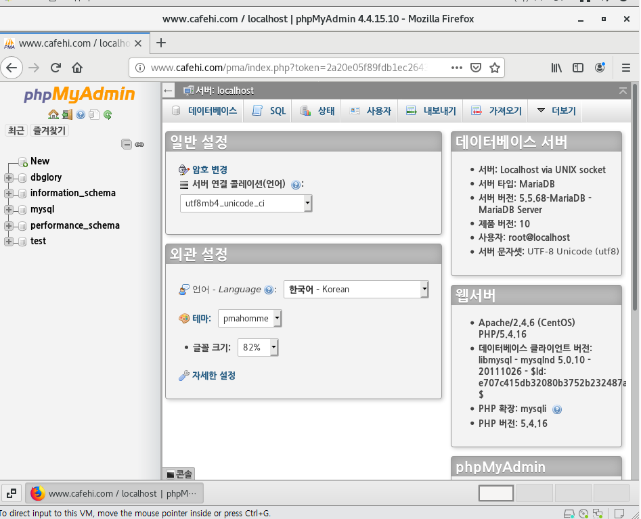Open Firefox library icon
This screenshot has height=519, width=641.
[x=556, y=68]
